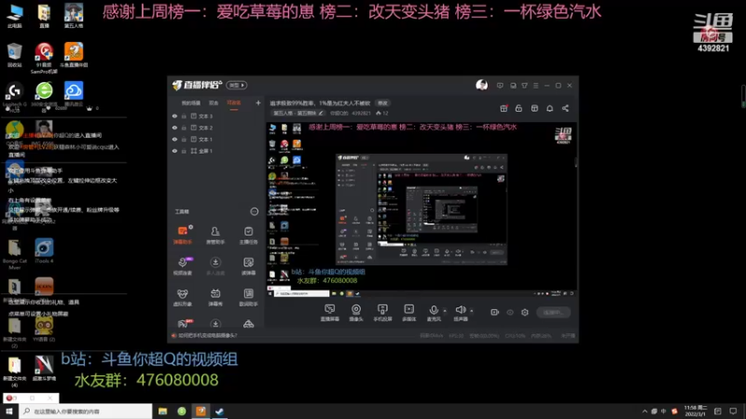Open the 多人连麦 download tool
746x419 pixels.
click(x=215, y=266)
